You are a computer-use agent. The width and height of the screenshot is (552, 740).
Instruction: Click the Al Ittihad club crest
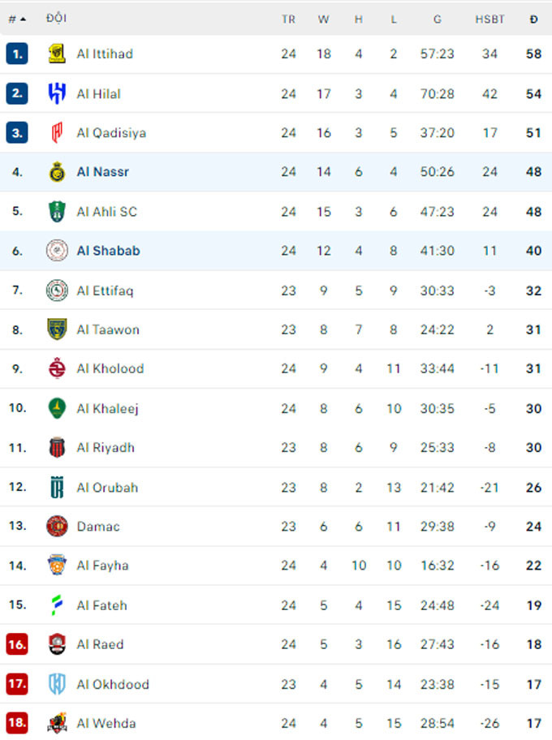pos(57,54)
